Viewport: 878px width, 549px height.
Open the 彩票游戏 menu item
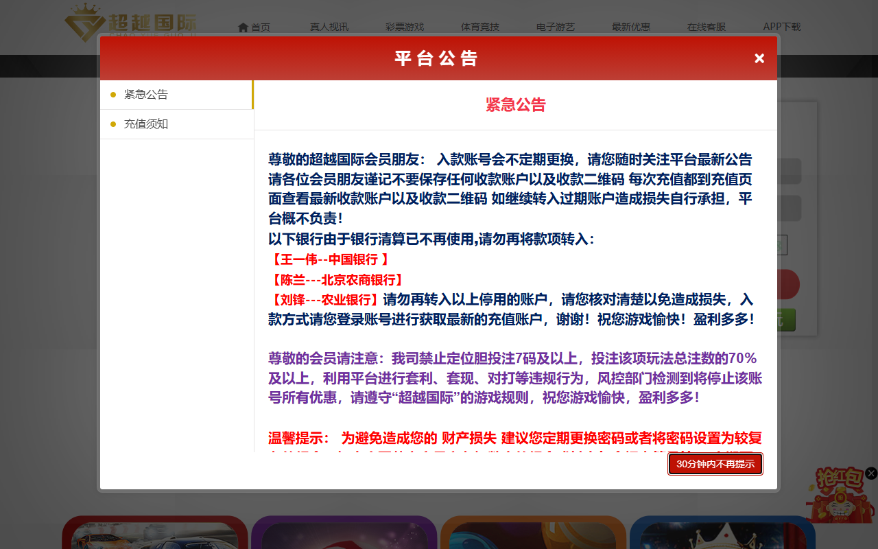tap(405, 27)
